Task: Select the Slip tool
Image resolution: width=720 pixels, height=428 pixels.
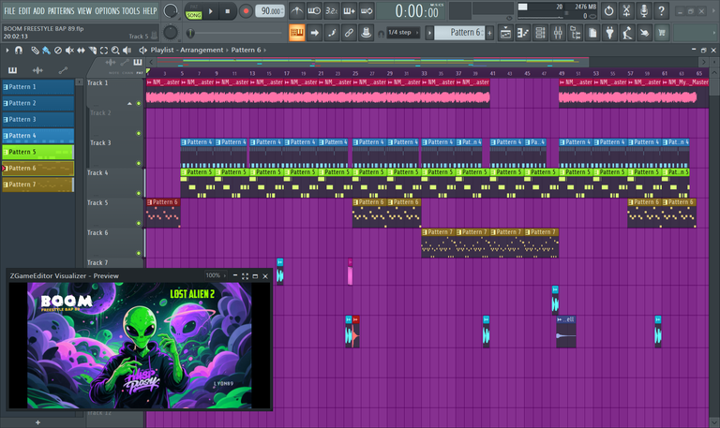Action: coord(81,50)
